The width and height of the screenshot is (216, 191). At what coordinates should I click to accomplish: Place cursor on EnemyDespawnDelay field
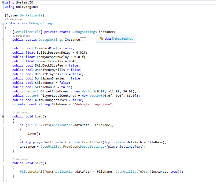click(53, 57)
